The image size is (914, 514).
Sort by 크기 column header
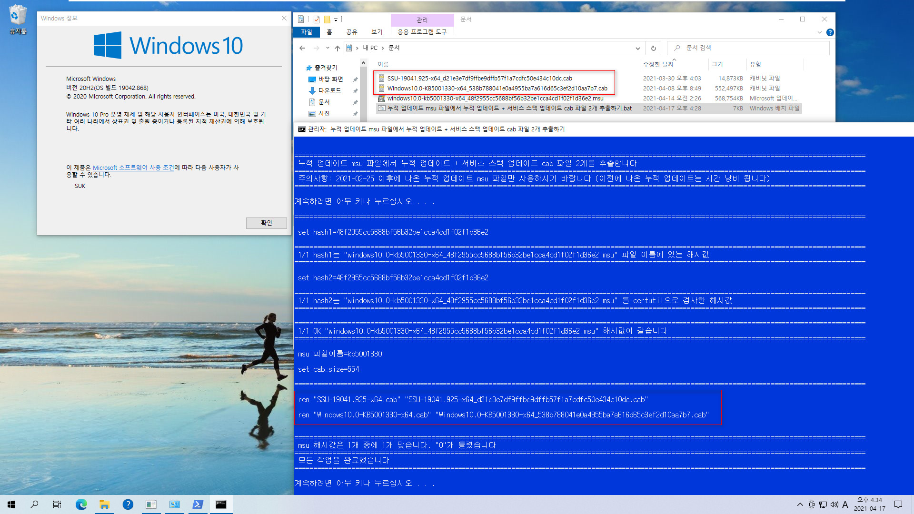[x=717, y=64]
